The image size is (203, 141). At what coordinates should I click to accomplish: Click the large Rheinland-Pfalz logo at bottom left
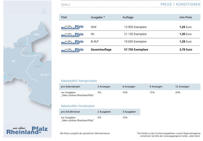pos(27,130)
